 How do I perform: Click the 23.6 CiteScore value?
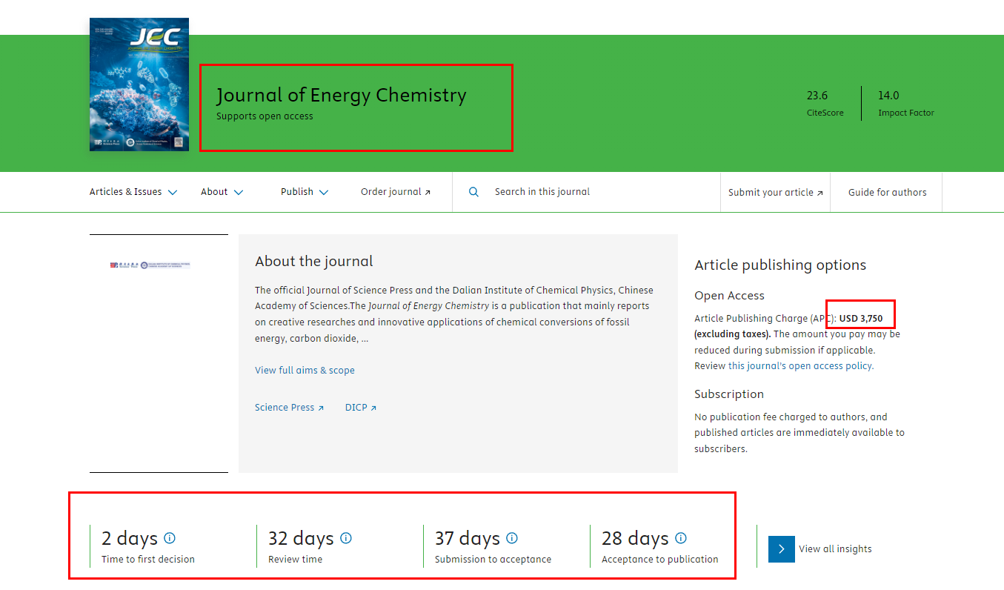click(x=817, y=96)
